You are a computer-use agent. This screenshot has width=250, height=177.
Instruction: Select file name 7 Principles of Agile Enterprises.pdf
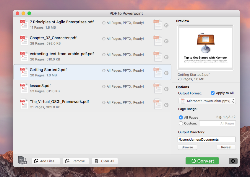62,22
